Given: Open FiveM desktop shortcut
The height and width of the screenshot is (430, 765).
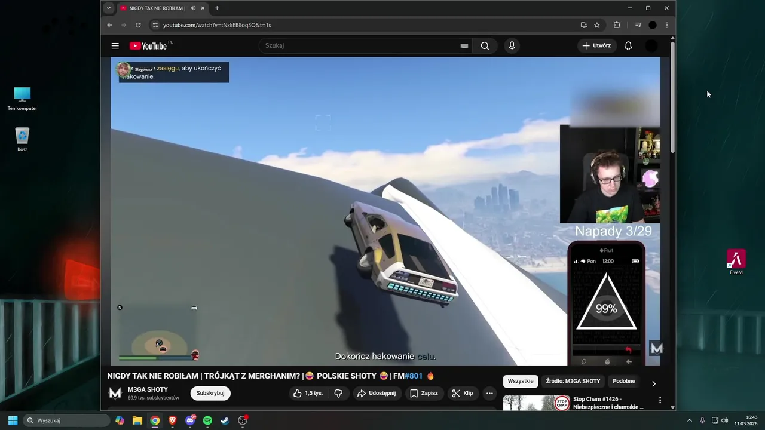Looking at the screenshot, I should [x=736, y=262].
